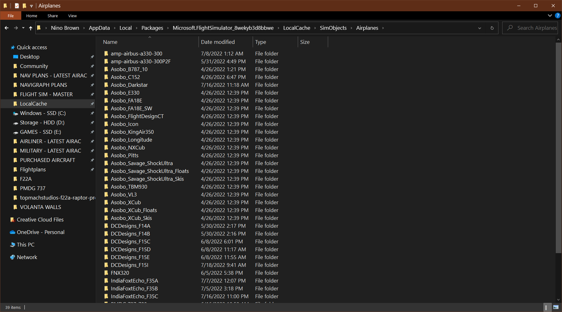Sort by Date modified column header
The image size is (562, 312).
[218, 42]
